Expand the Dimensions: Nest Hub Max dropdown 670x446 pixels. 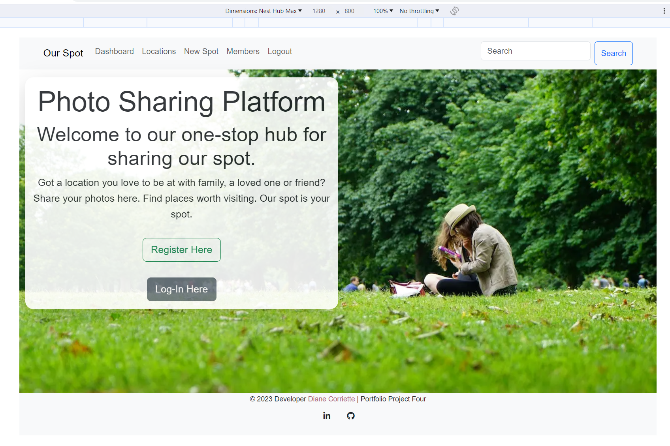263,11
